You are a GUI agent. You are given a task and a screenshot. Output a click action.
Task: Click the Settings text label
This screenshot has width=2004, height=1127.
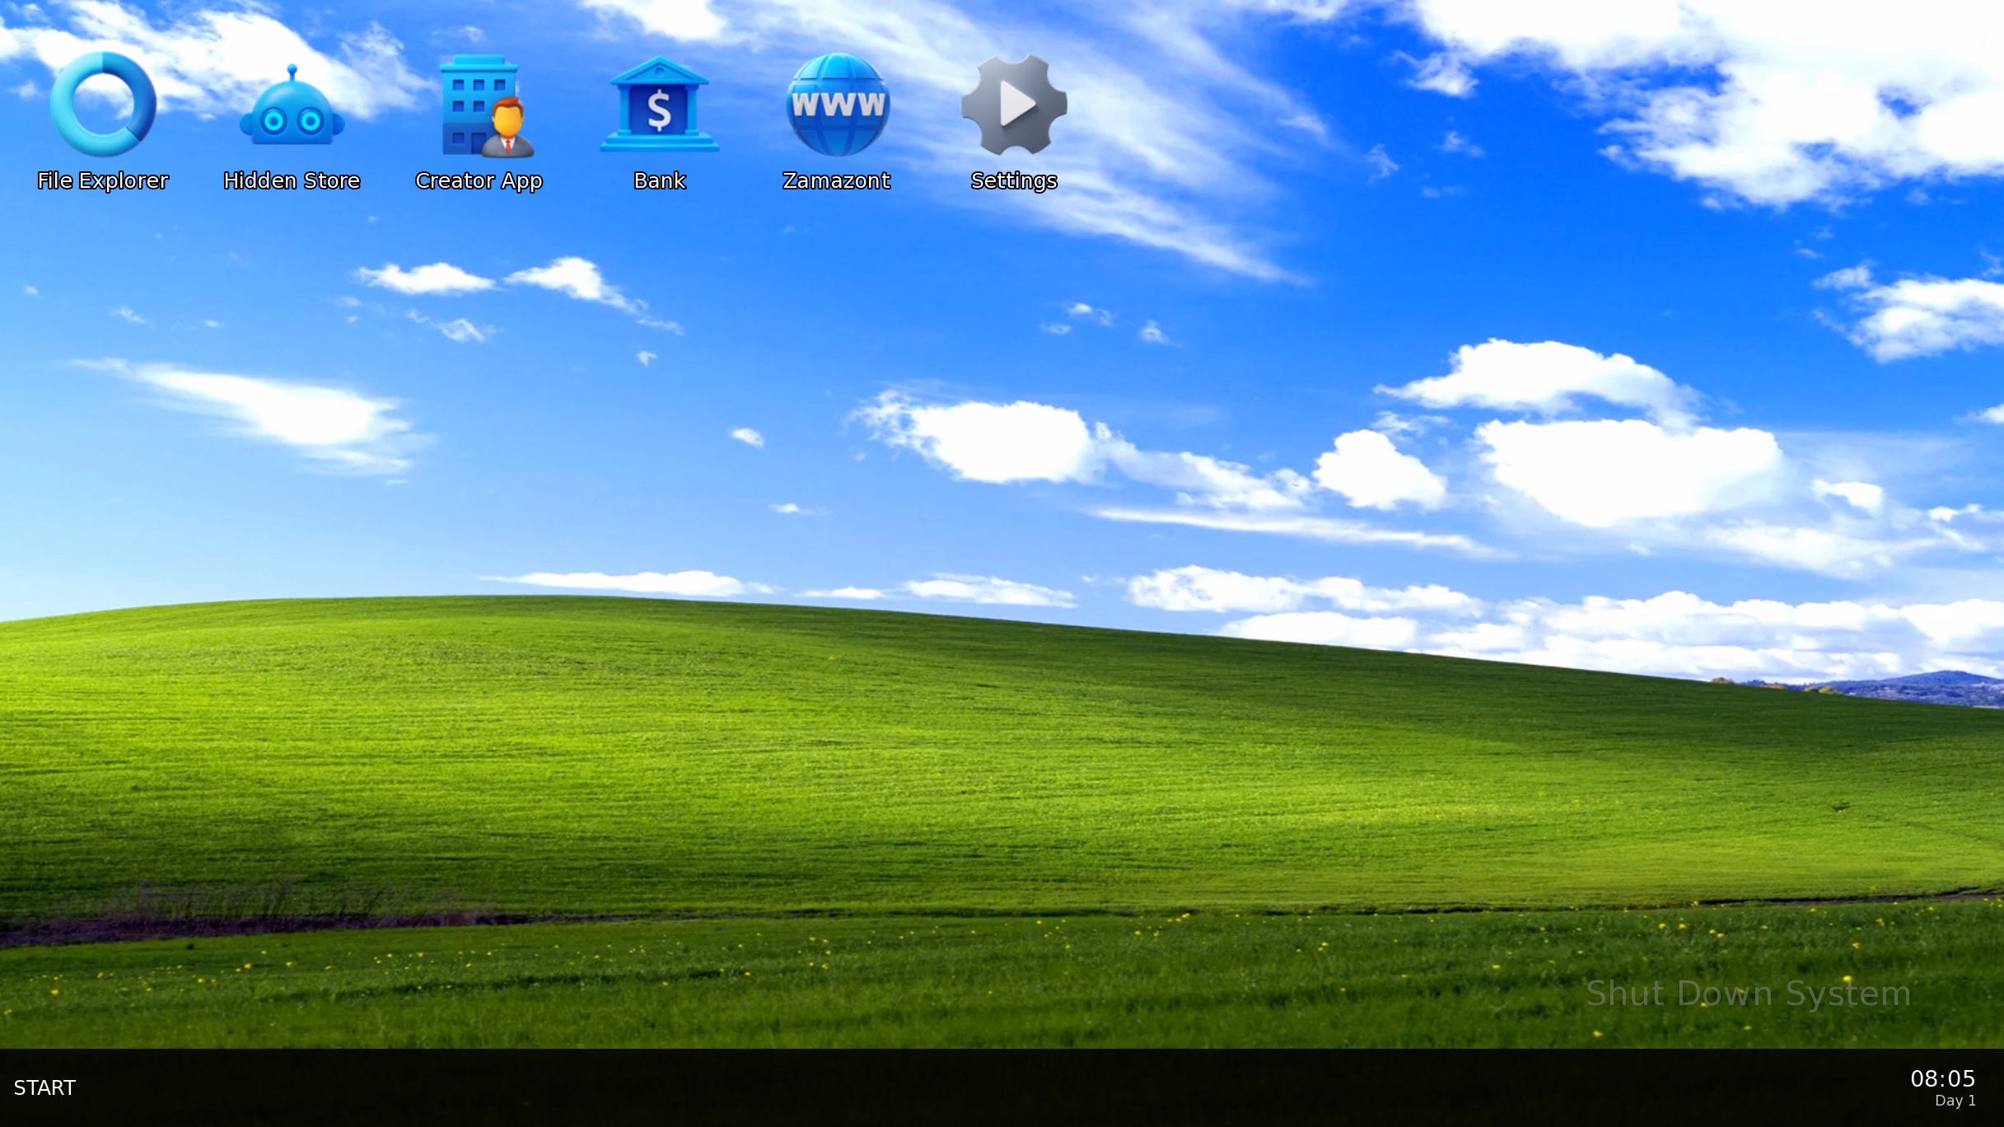pos(1014,180)
